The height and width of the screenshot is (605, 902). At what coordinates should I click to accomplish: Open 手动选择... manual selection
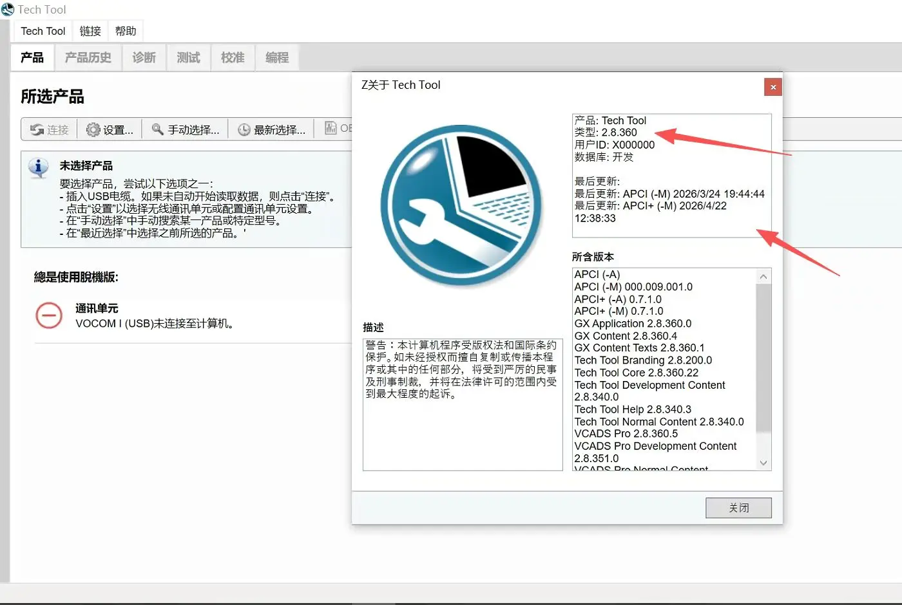(186, 129)
